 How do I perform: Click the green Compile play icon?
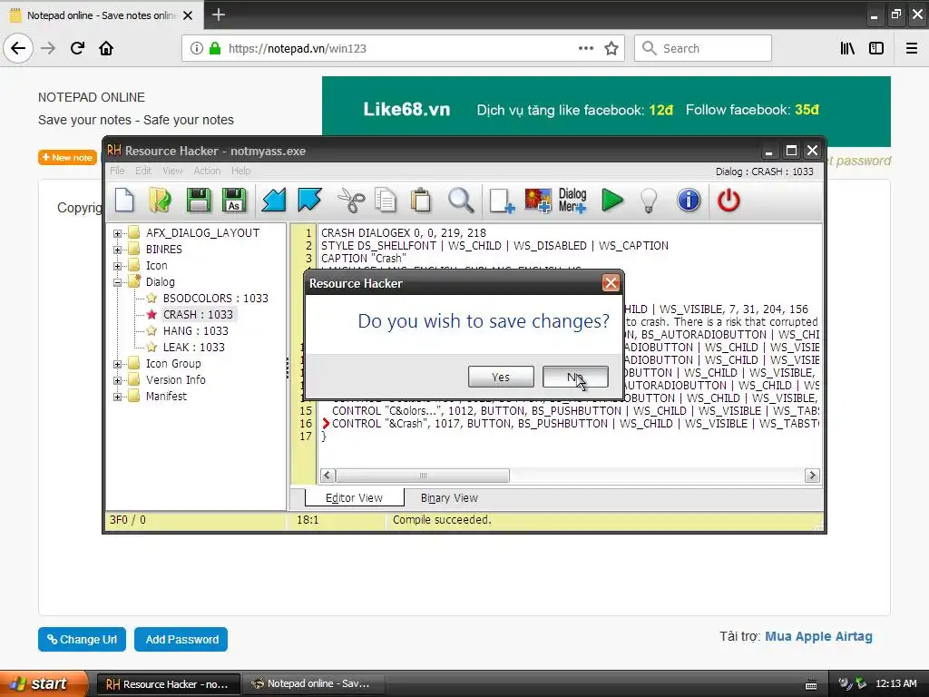tap(612, 201)
